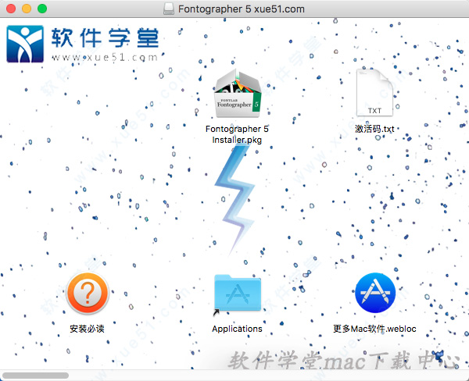Select the Applications folder shortcut icon
The height and width of the screenshot is (381, 469).
tap(238, 294)
